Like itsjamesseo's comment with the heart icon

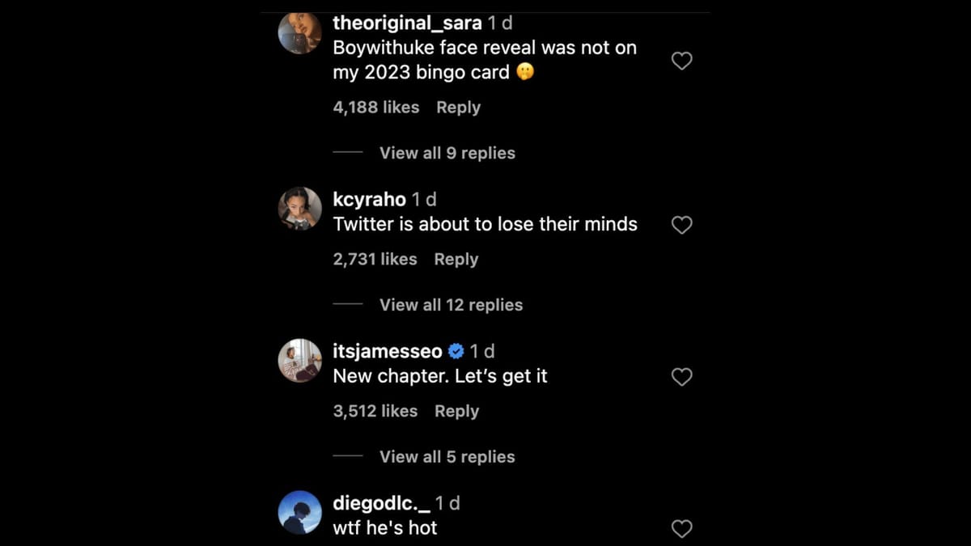tap(682, 377)
